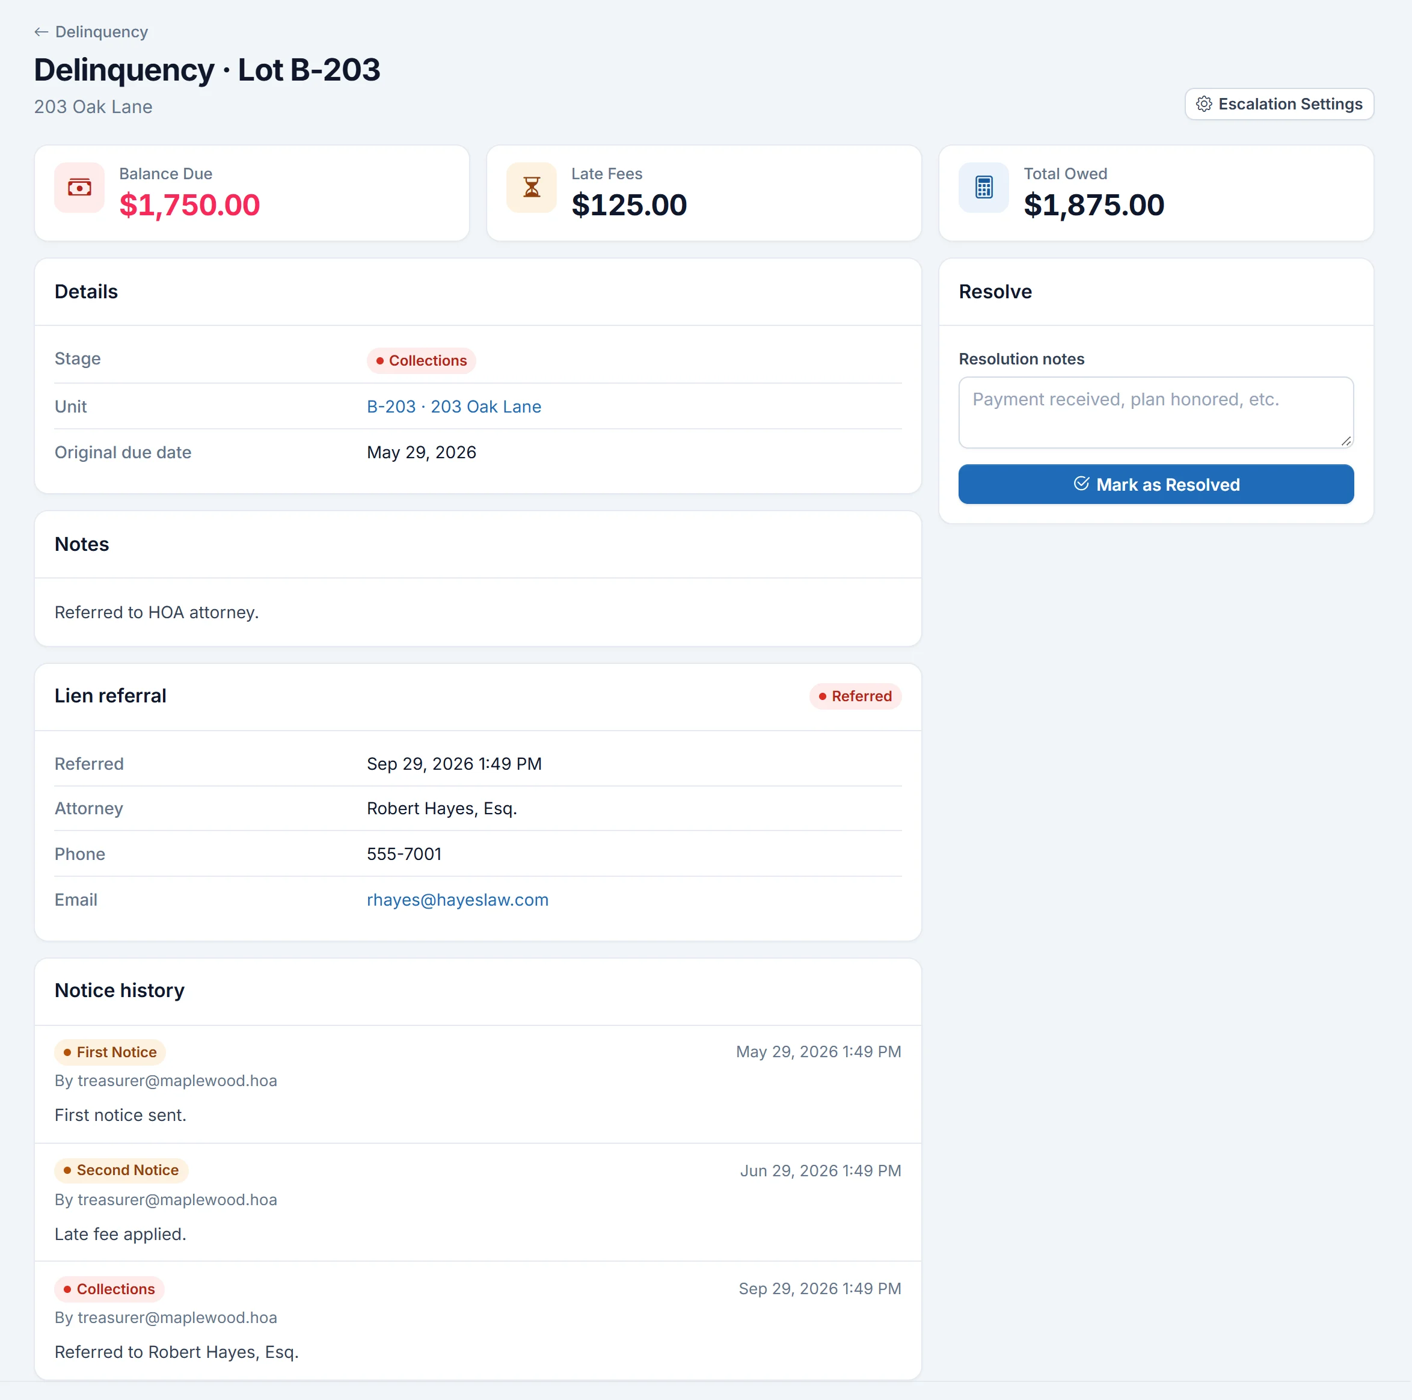Click the Mark as Resolved button
This screenshot has width=1412, height=1400.
(x=1155, y=484)
